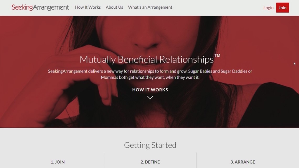Click the HOW IT WORKS hero text
299x168 pixels.
[150, 90]
